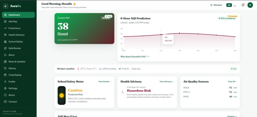This screenshot has height=117, width=257.
Task: Click the notification bell in the header
Action: click(x=243, y=5)
